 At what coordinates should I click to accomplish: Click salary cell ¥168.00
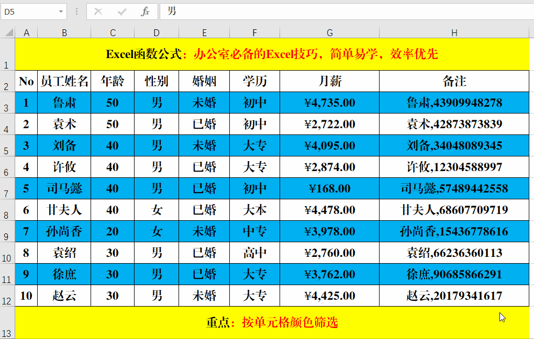pos(330,188)
